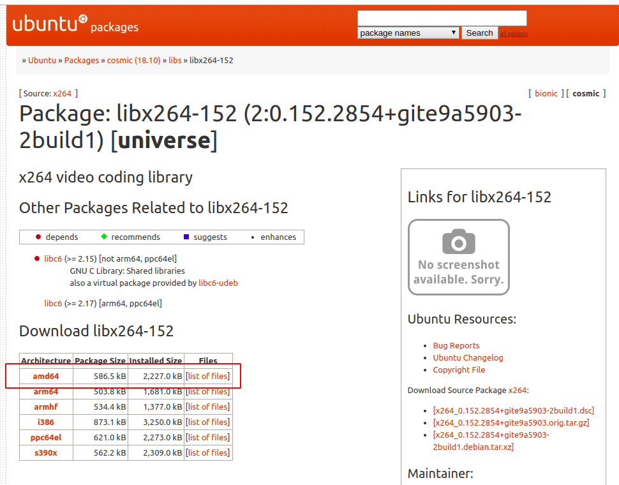
Task: Click the red depends legend marker
Action: (38, 237)
